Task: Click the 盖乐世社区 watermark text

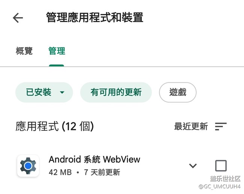Action: click(225, 179)
